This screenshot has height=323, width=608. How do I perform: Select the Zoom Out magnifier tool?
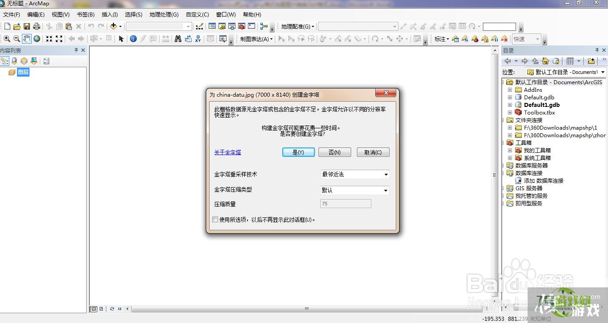tap(17, 39)
